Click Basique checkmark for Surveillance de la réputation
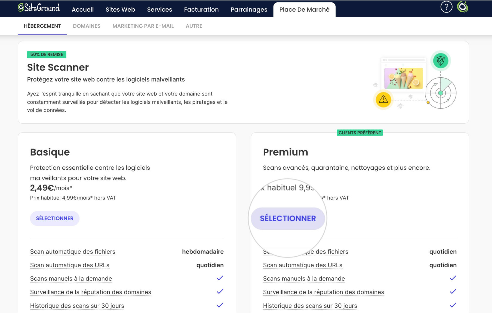The image size is (492, 313). 220,291
